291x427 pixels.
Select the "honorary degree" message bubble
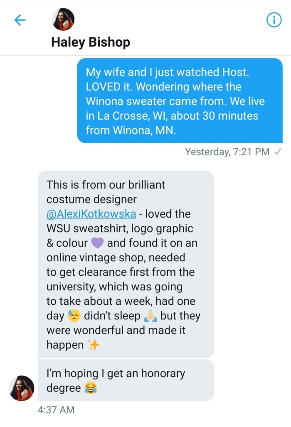[126, 380]
